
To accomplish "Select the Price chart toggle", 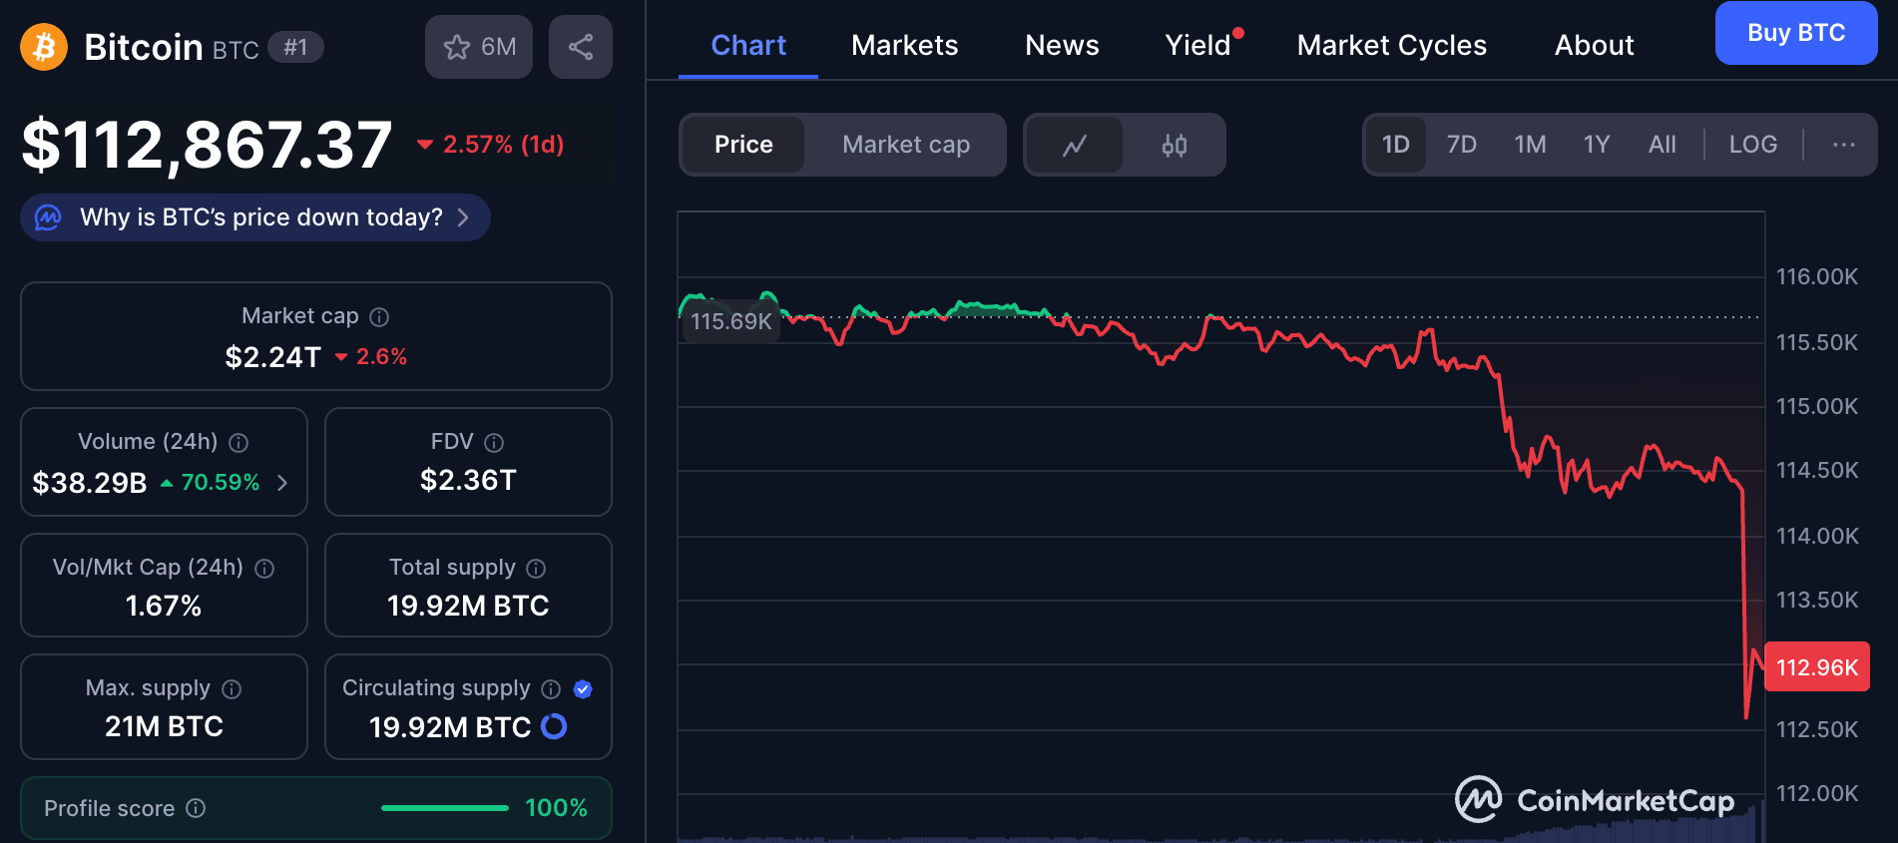I will click(743, 146).
